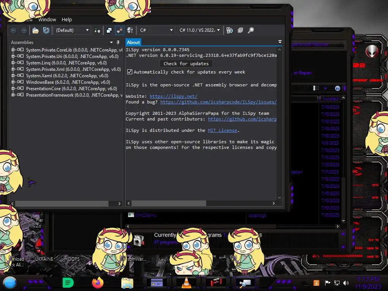
Task: Expand PresentationFramework assembly node
Action: pyautogui.click(x=13, y=95)
